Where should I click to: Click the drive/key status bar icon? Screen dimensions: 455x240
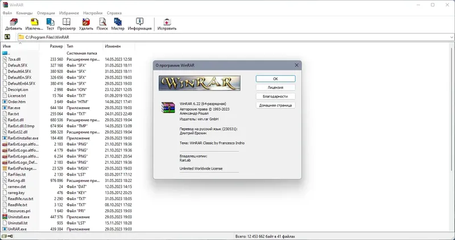(x=7, y=237)
